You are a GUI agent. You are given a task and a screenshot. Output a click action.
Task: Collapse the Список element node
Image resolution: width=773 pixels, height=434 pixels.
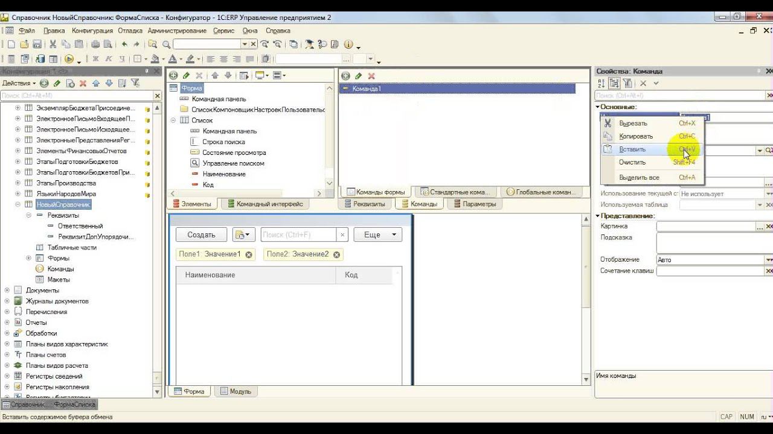coord(173,121)
